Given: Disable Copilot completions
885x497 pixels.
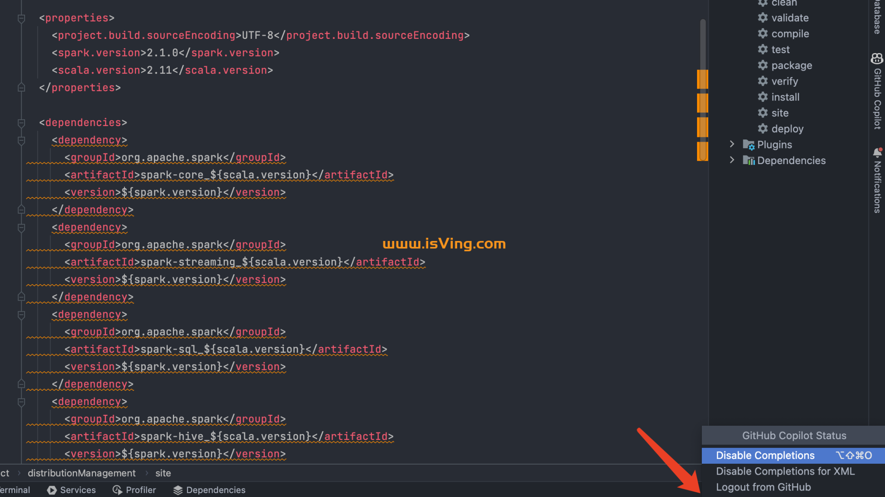Looking at the screenshot, I should (x=765, y=455).
